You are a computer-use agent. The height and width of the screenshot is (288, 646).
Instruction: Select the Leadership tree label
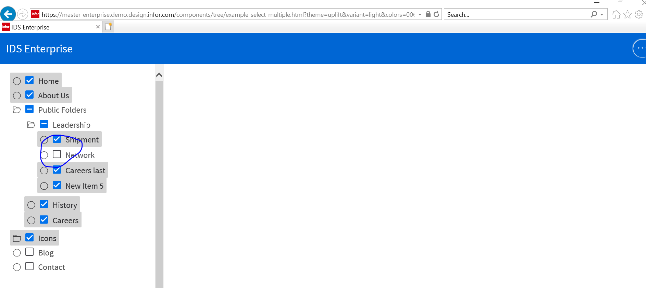pyautogui.click(x=72, y=125)
